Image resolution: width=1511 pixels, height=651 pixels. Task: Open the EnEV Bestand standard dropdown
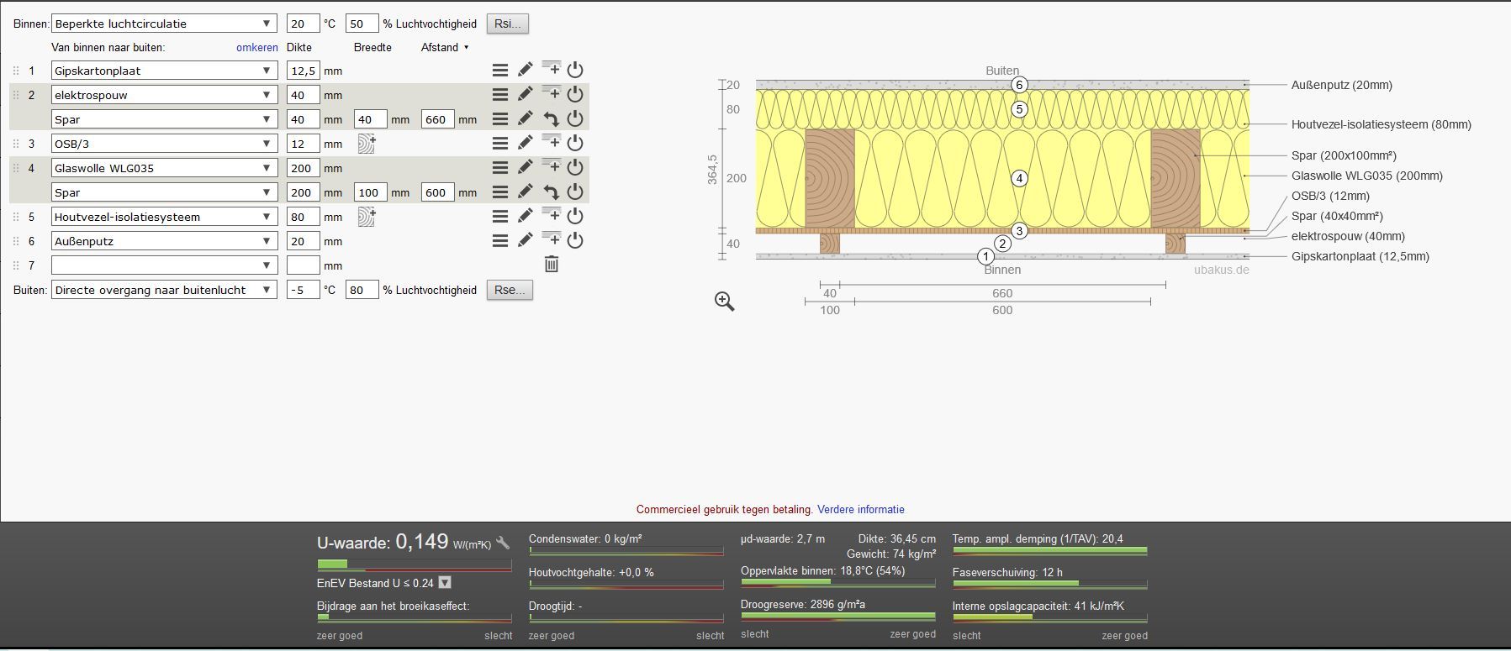coord(446,583)
